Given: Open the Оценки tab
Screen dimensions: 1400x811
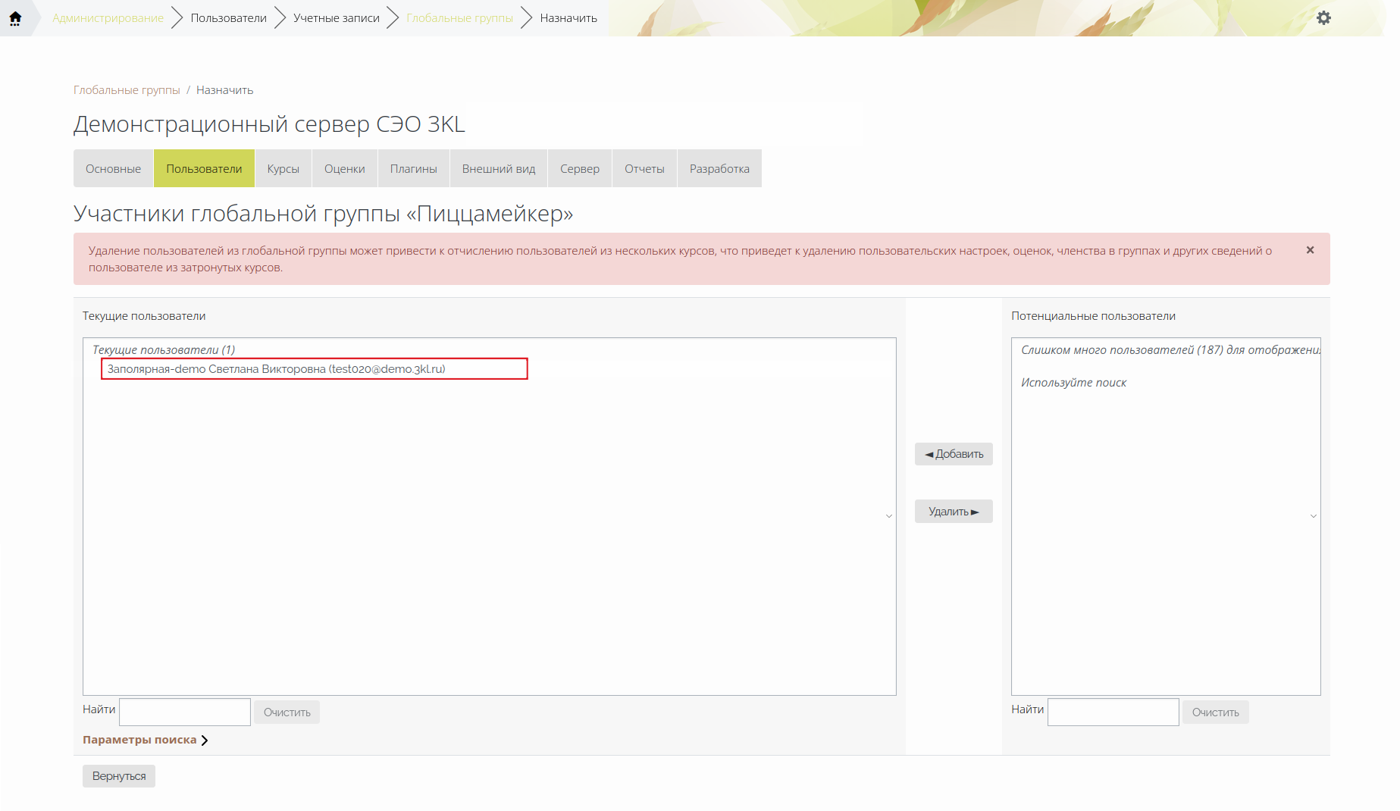Looking at the screenshot, I should tap(345, 168).
